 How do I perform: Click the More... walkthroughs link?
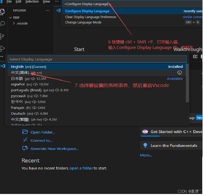146,155
